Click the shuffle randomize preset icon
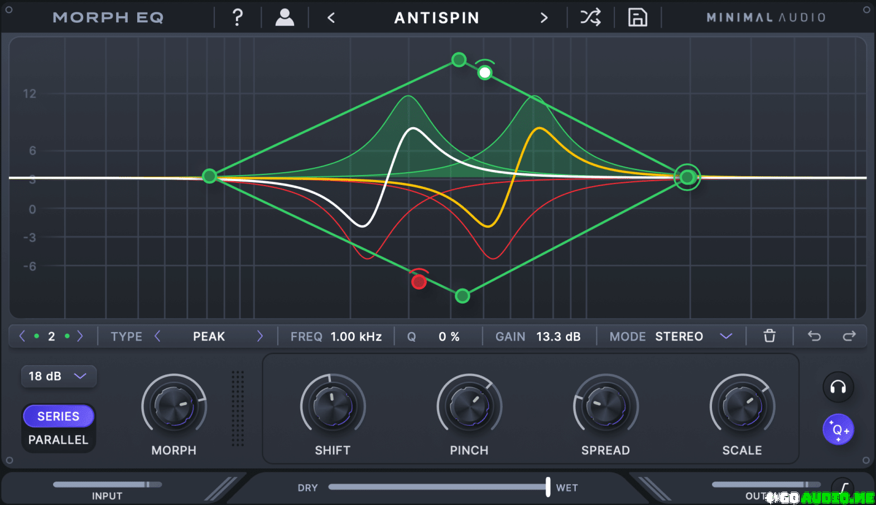The width and height of the screenshot is (876, 505). [x=590, y=17]
